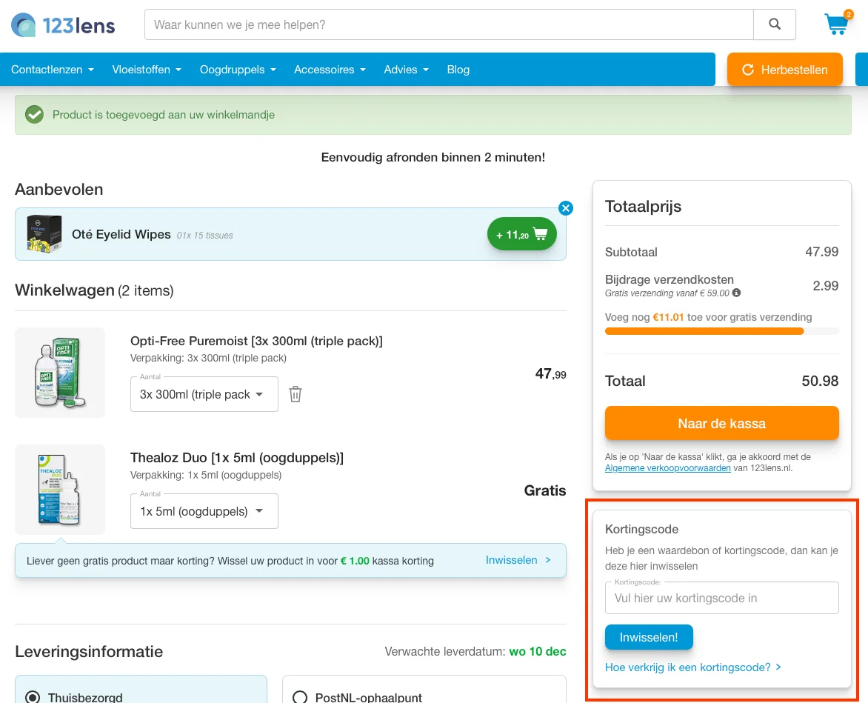The width and height of the screenshot is (868, 703).
Task: Select the PostNL-ophaalpunt radio button
Action: tap(300, 697)
